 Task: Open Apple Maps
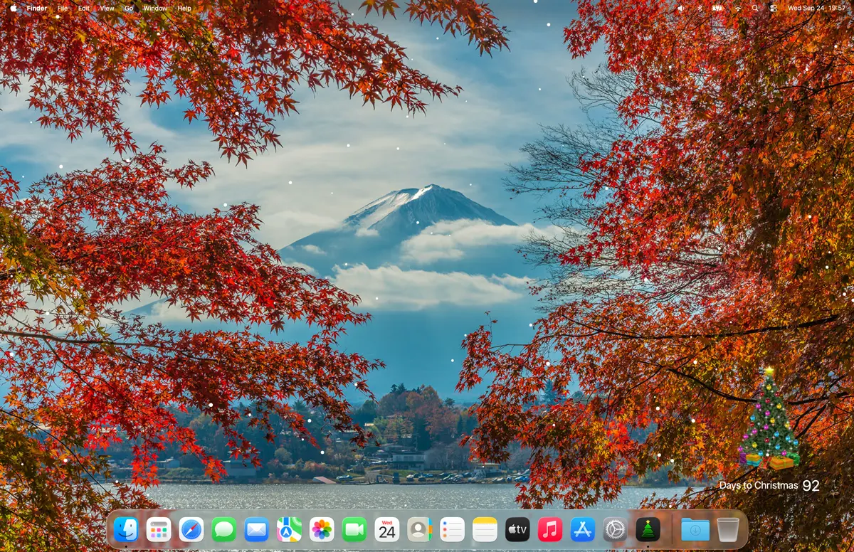[x=288, y=529]
